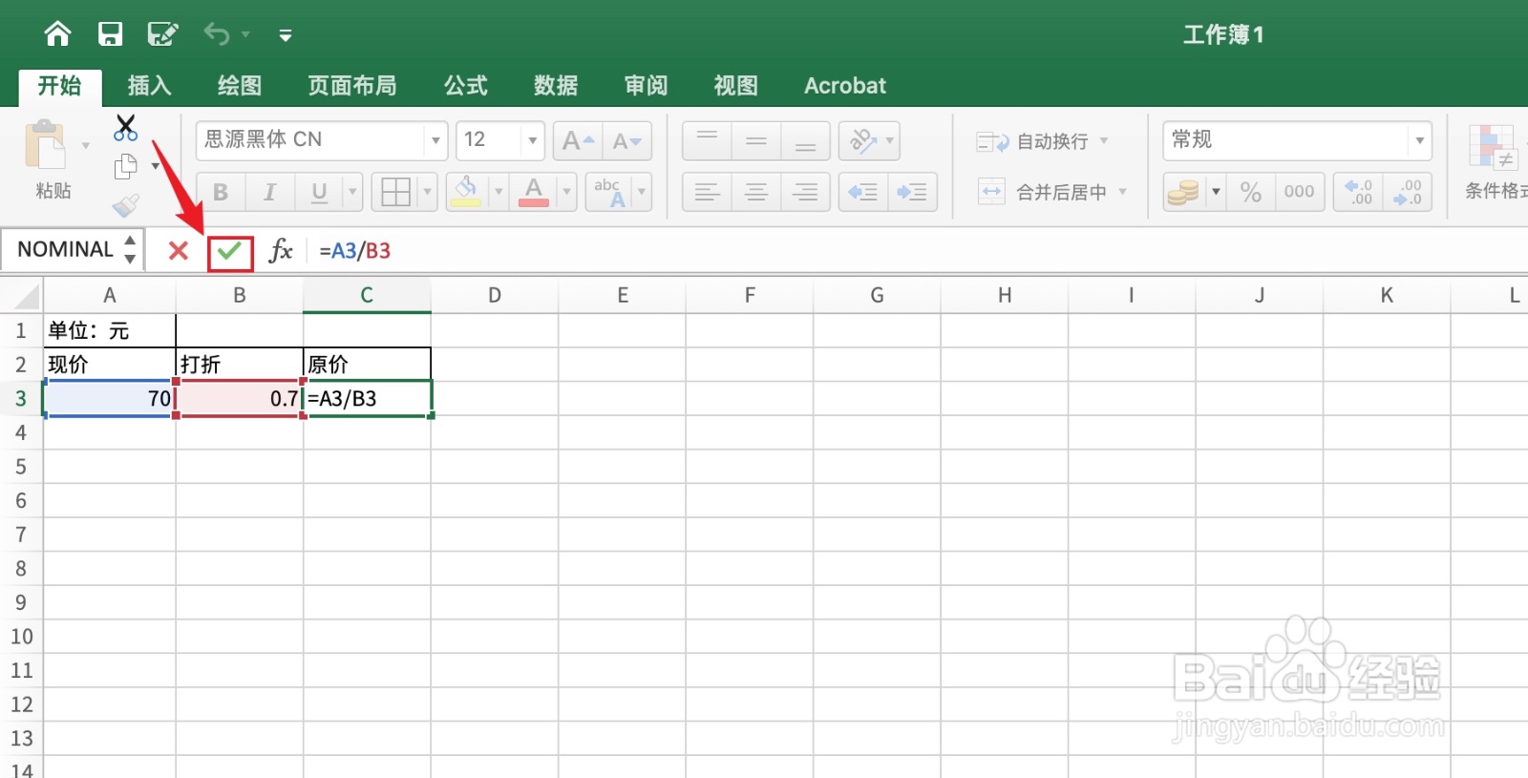Click the Home icon in title bar

[57, 34]
